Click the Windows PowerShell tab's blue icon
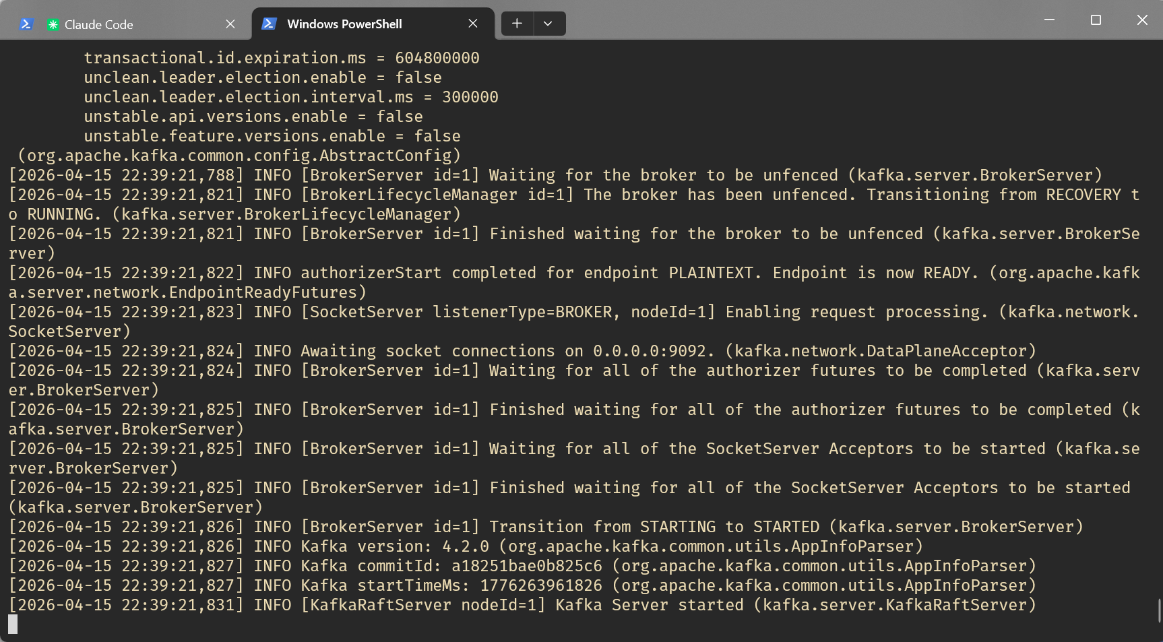 pyautogui.click(x=269, y=24)
